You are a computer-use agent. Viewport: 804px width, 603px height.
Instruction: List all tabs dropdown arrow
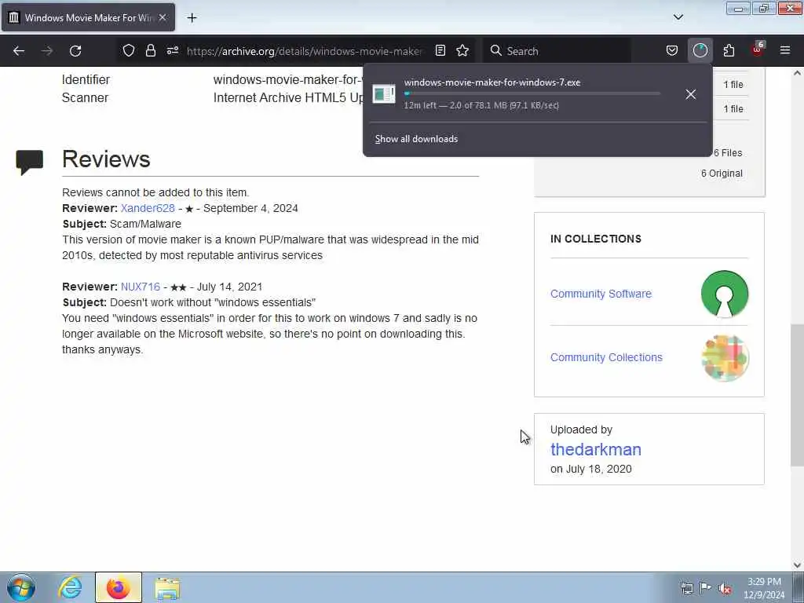coord(678,17)
